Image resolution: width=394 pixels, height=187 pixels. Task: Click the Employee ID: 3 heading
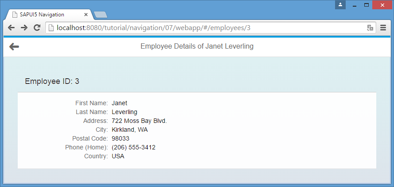pos(52,81)
